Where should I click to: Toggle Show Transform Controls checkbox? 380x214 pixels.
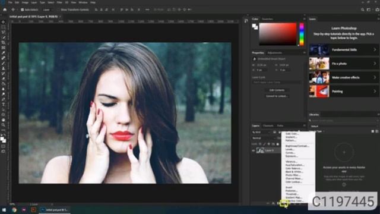click(58, 10)
